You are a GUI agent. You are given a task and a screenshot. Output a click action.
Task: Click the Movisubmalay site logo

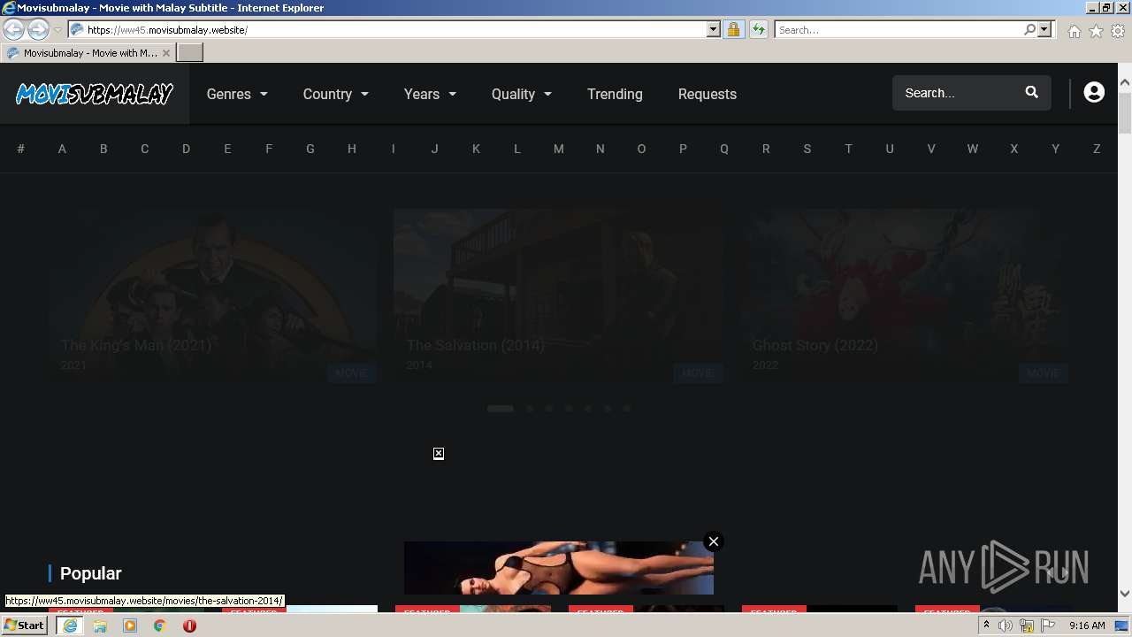[94, 94]
